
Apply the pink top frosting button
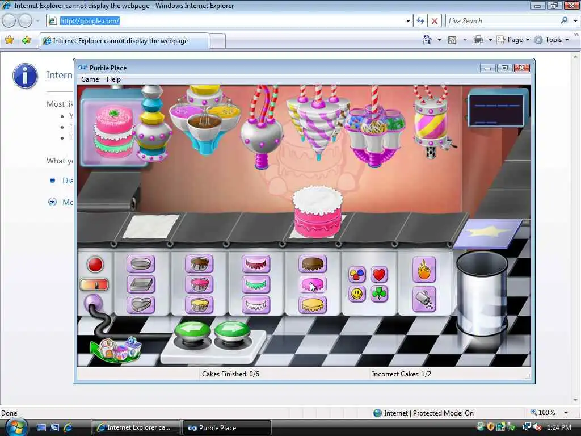click(313, 284)
